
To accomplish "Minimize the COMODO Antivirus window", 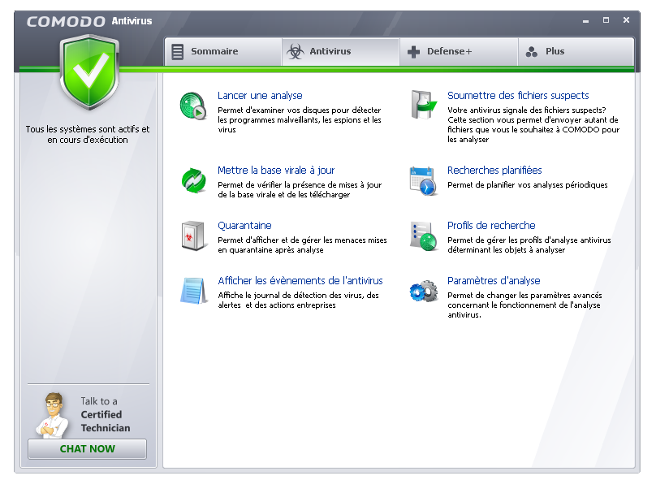I will tap(585, 20).
